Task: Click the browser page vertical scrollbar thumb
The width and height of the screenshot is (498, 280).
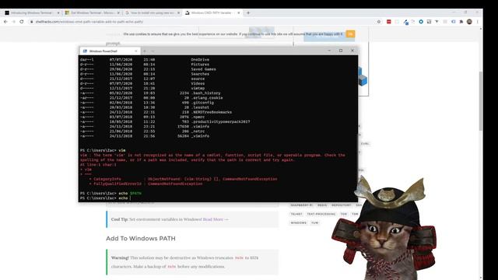Action: (481, 100)
